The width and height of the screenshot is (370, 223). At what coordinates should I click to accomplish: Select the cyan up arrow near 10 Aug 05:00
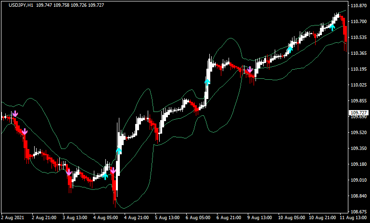click(x=290, y=49)
